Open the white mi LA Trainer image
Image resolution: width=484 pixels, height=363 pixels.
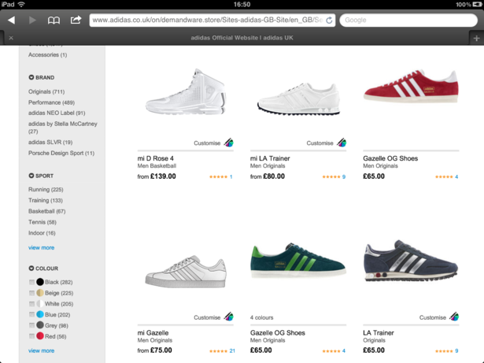click(x=298, y=99)
